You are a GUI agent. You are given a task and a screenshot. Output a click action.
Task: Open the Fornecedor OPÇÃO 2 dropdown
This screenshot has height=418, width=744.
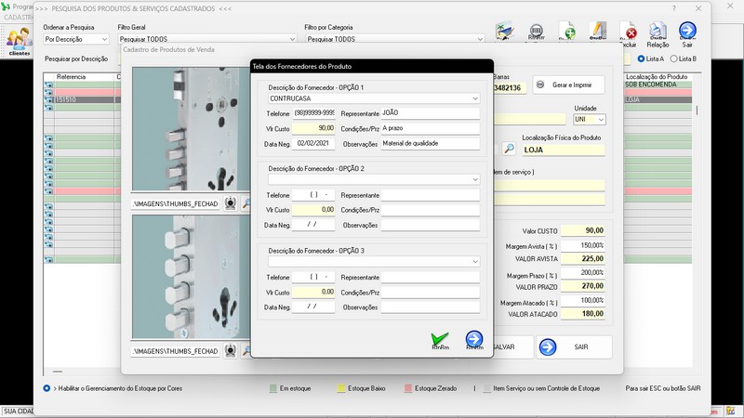(474, 179)
